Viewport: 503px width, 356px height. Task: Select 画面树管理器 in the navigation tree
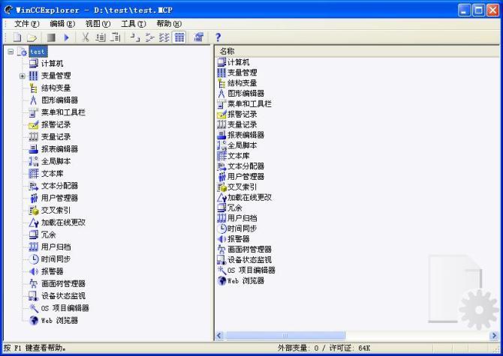click(x=63, y=283)
